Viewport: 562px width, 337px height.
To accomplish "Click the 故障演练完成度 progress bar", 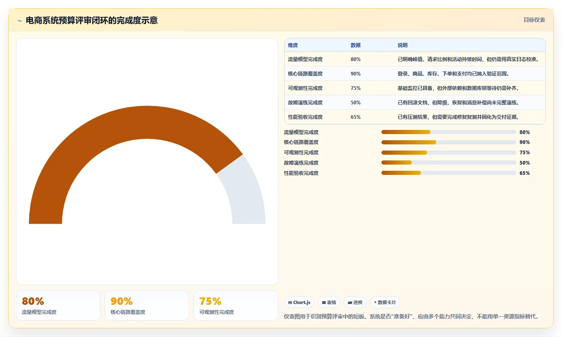I will (449, 163).
